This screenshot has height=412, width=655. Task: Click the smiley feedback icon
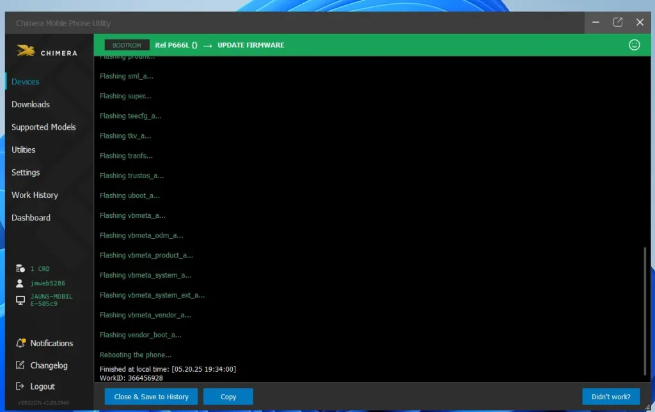tap(634, 45)
